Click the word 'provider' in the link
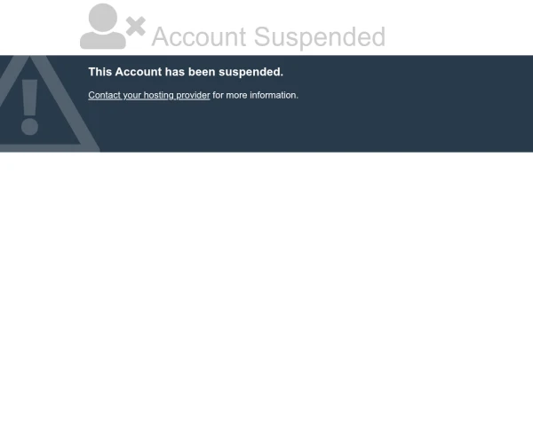Image resolution: width=533 pixels, height=426 pixels. click(x=193, y=96)
